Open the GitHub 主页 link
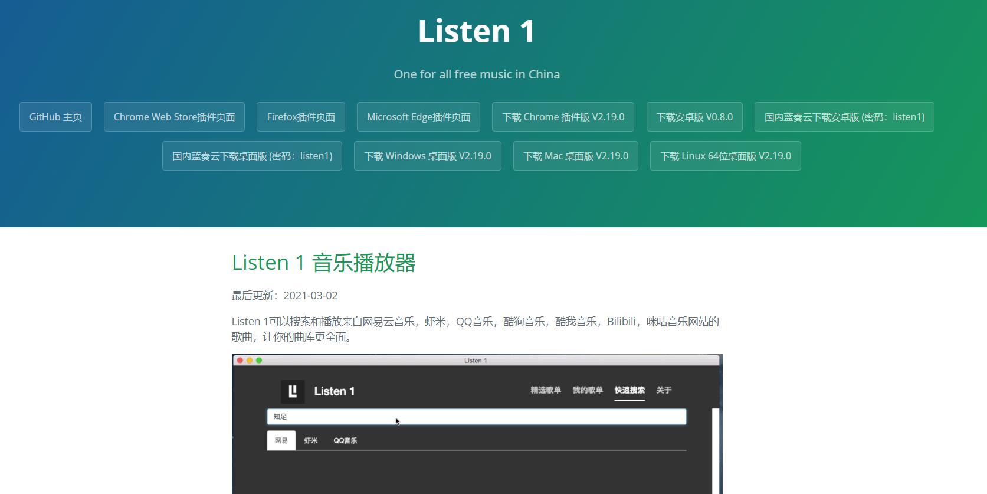 click(55, 117)
